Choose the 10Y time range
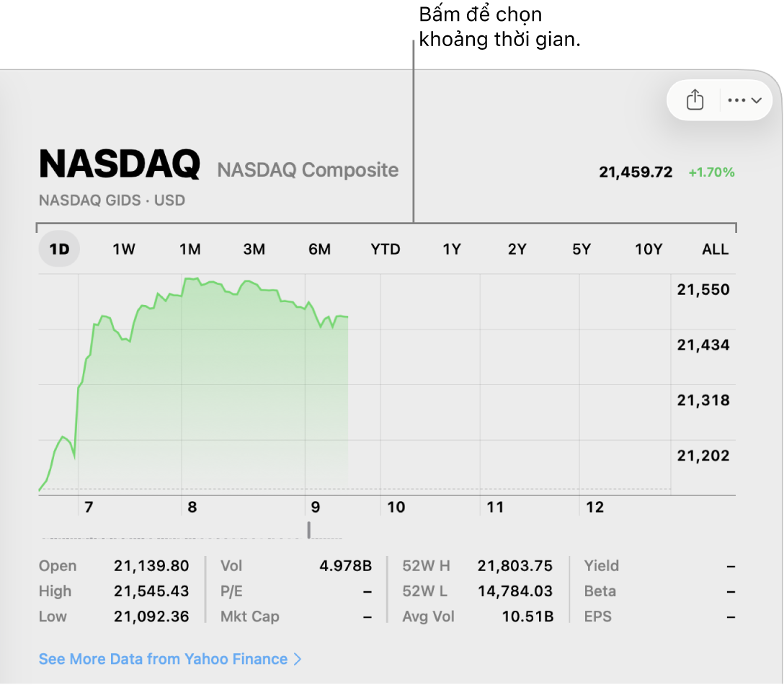The width and height of the screenshot is (784, 685). pyautogui.click(x=649, y=249)
